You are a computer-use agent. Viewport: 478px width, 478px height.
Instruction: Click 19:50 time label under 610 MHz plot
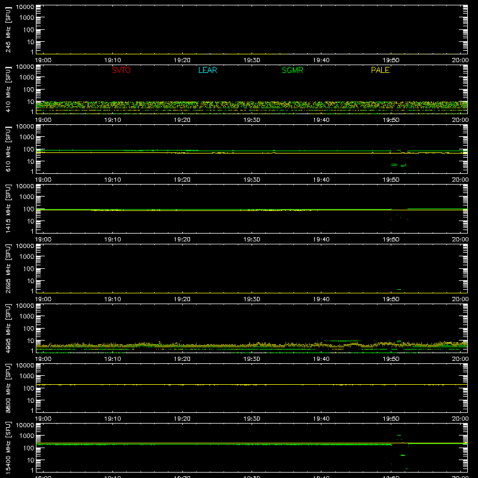tap(391, 180)
